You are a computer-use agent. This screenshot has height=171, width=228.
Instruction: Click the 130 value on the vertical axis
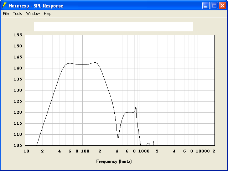click(x=18, y=90)
